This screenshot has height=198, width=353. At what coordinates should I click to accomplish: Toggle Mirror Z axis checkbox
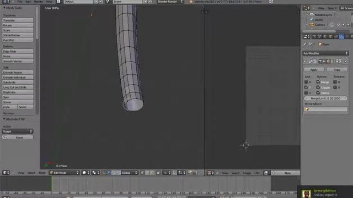306,93
